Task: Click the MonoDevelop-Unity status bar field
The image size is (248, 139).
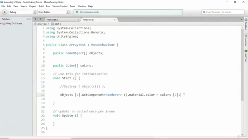Action: 128,12
